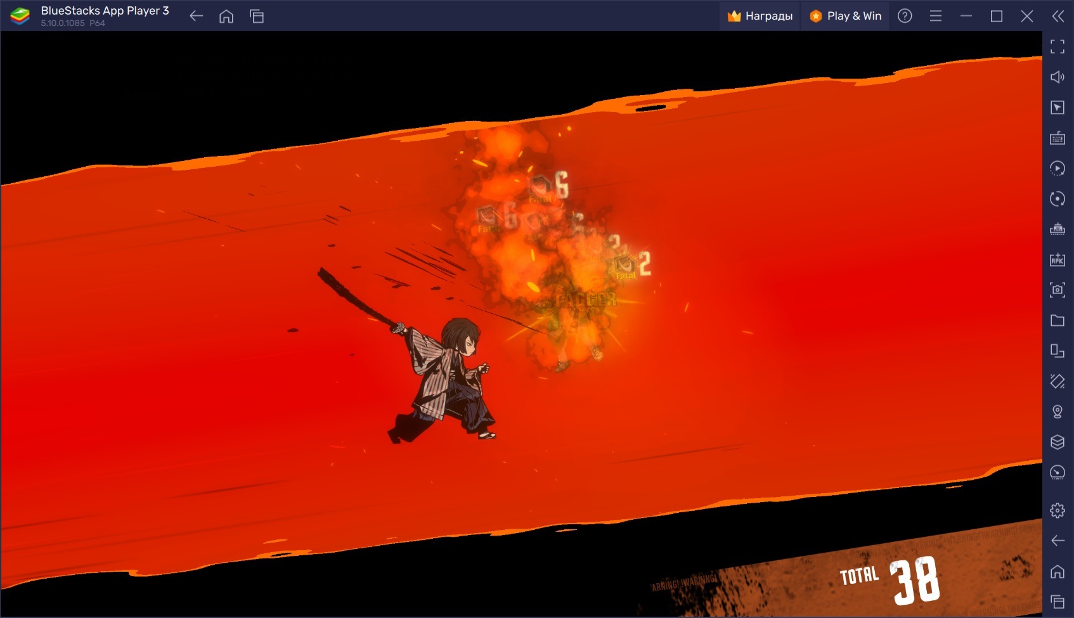Click the TOTAL 38 damage counter

(x=889, y=579)
